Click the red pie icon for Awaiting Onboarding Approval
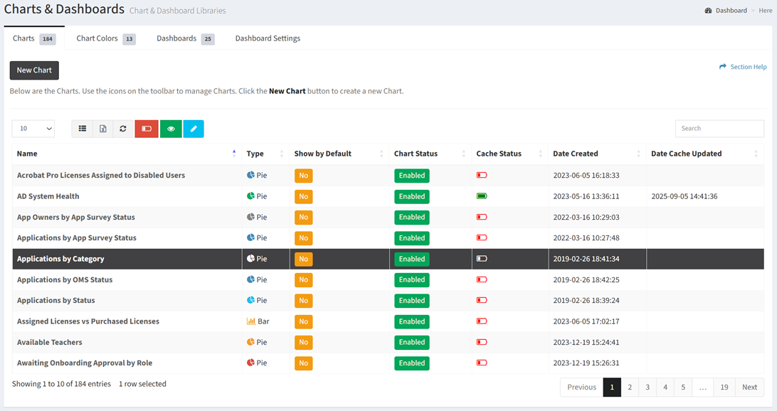 click(251, 363)
